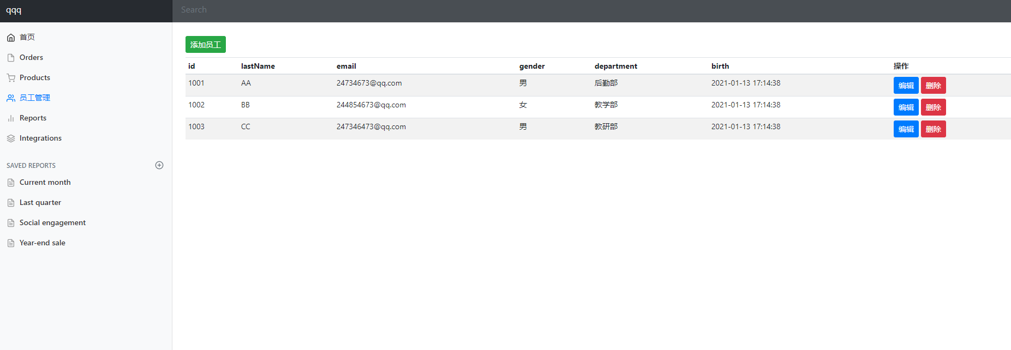
Task: Click the id cell 1001
Action: click(x=196, y=83)
